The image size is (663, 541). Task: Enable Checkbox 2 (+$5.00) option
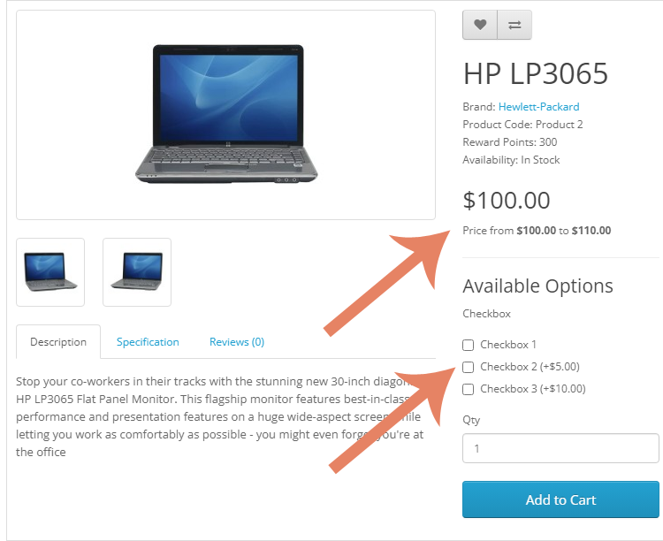[x=468, y=367]
